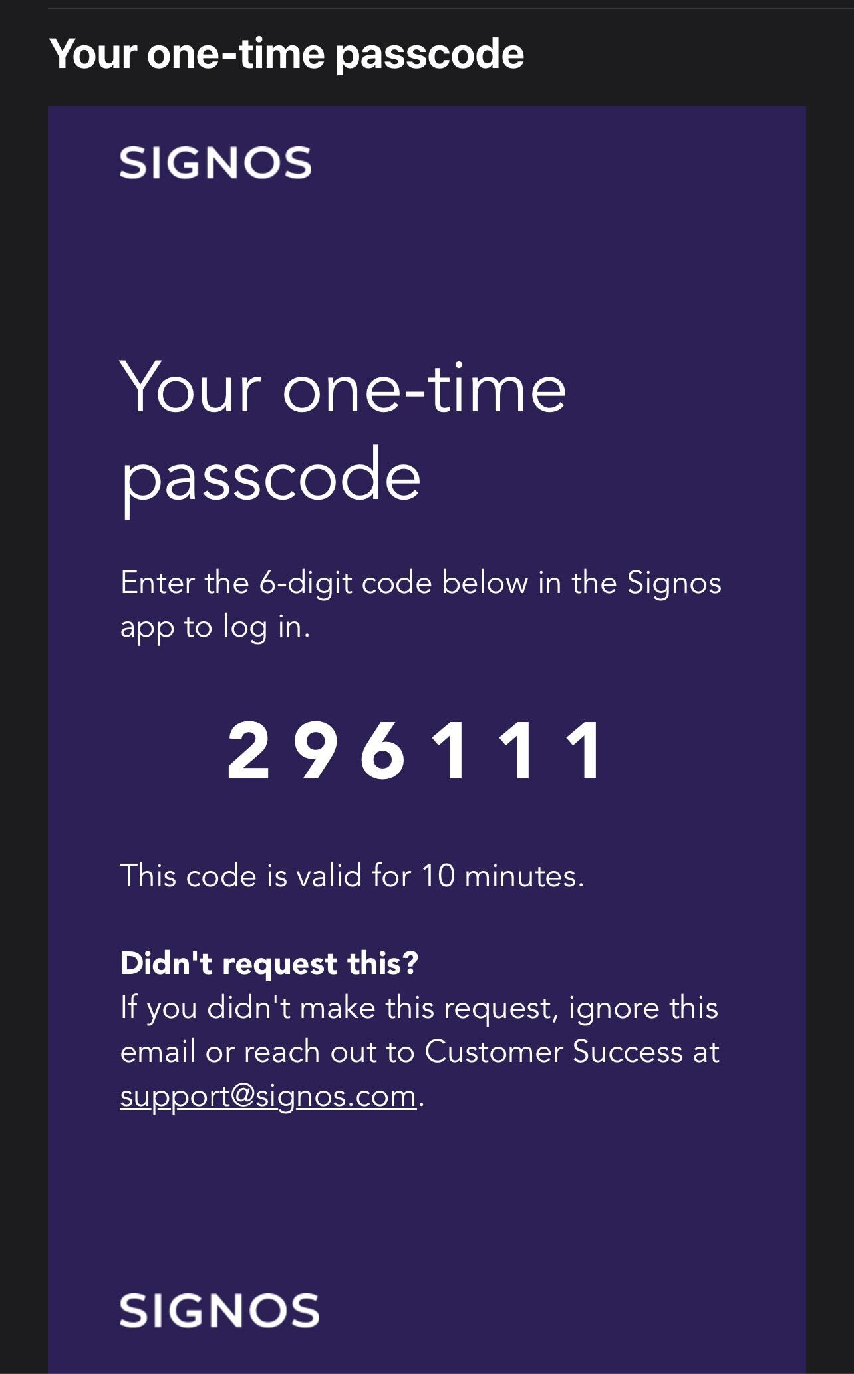Click the email subject 'Your one-time passcode'
Viewport: 854px width, 1374px height.
pyautogui.click(x=287, y=53)
